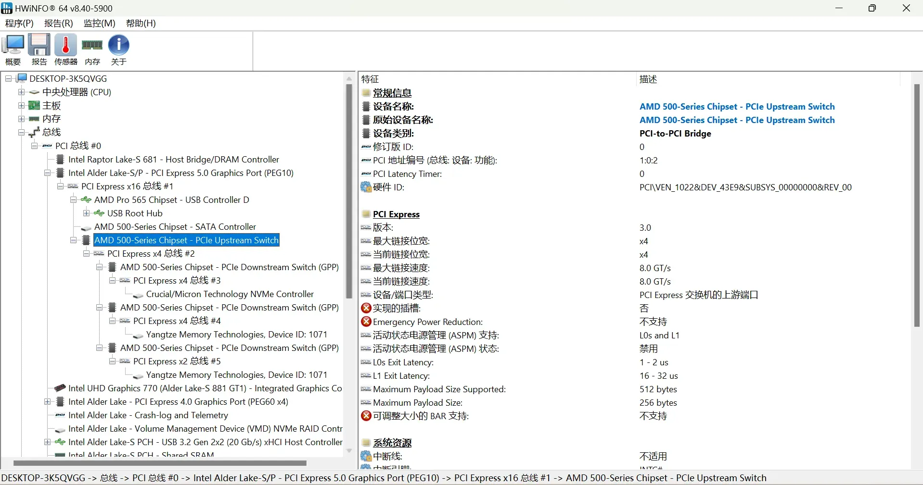923x485 pixels.
Task: Click the blue device name value in 设备名称 row
Action: pyautogui.click(x=737, y=106)
